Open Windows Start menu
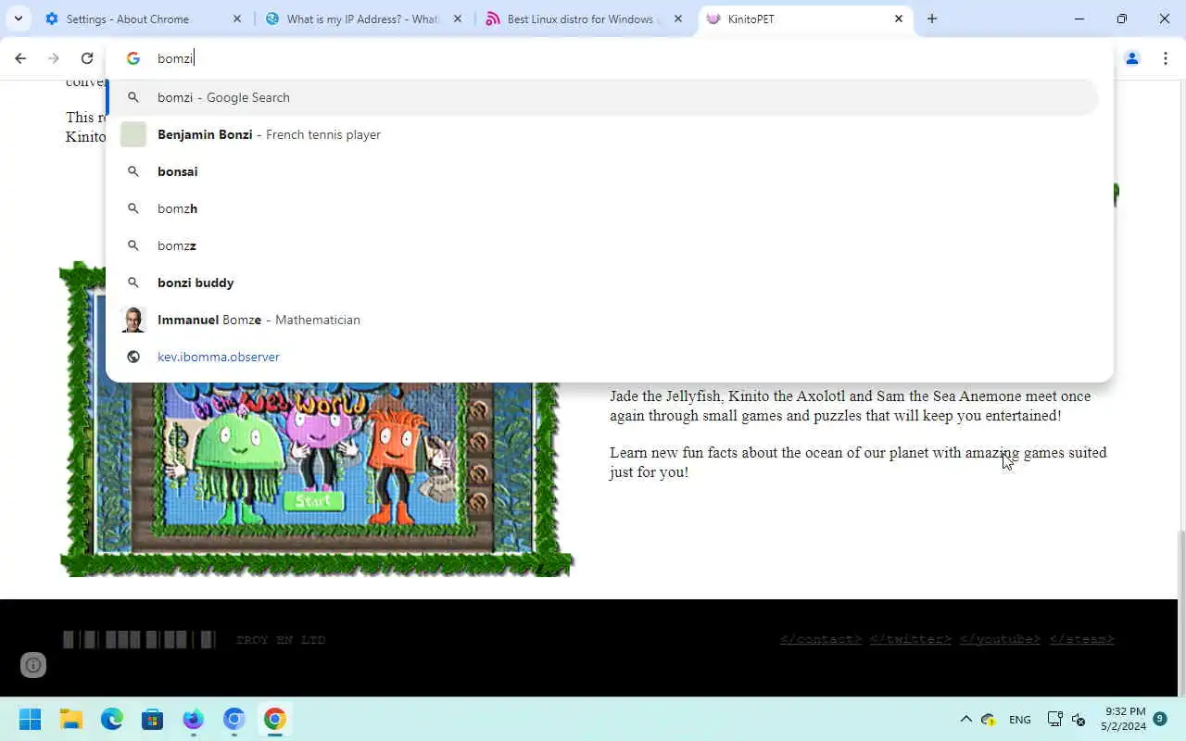Screen dimensions: 1186x741 30,720
